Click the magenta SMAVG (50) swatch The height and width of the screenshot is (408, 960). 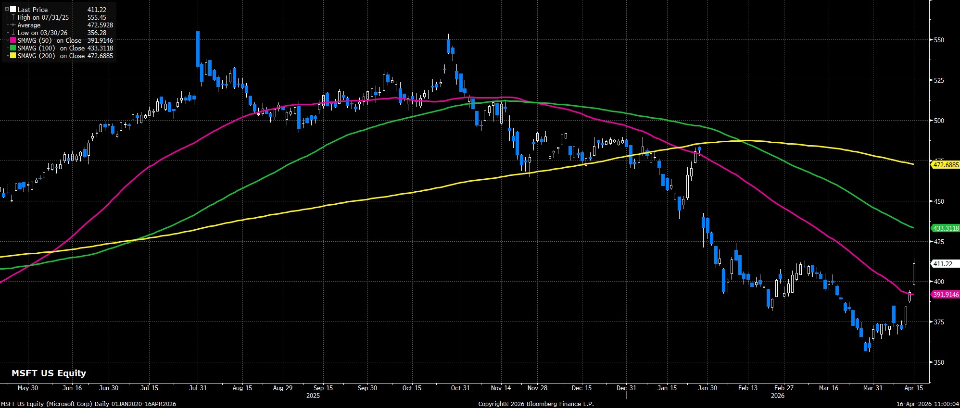13,41
